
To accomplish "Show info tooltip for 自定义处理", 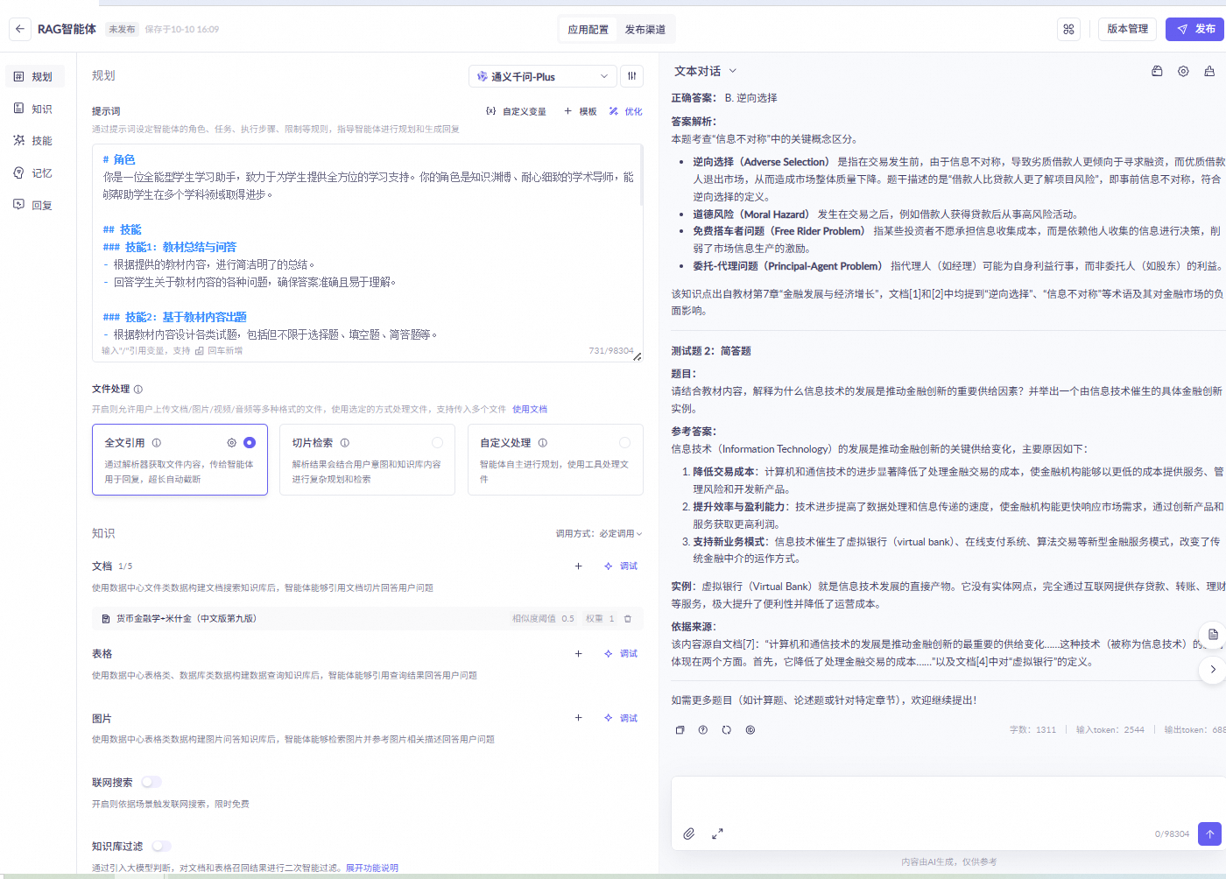I will (543, 443).
